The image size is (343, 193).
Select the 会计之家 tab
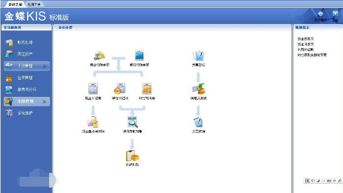(15, 4)
